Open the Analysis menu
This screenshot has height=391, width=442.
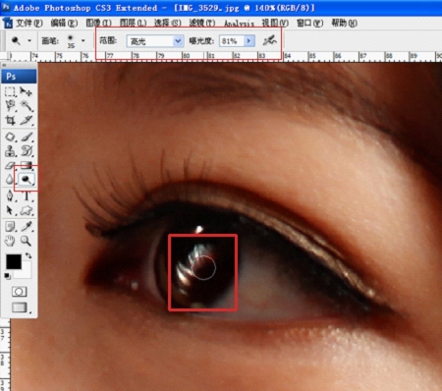click(239, 24)
